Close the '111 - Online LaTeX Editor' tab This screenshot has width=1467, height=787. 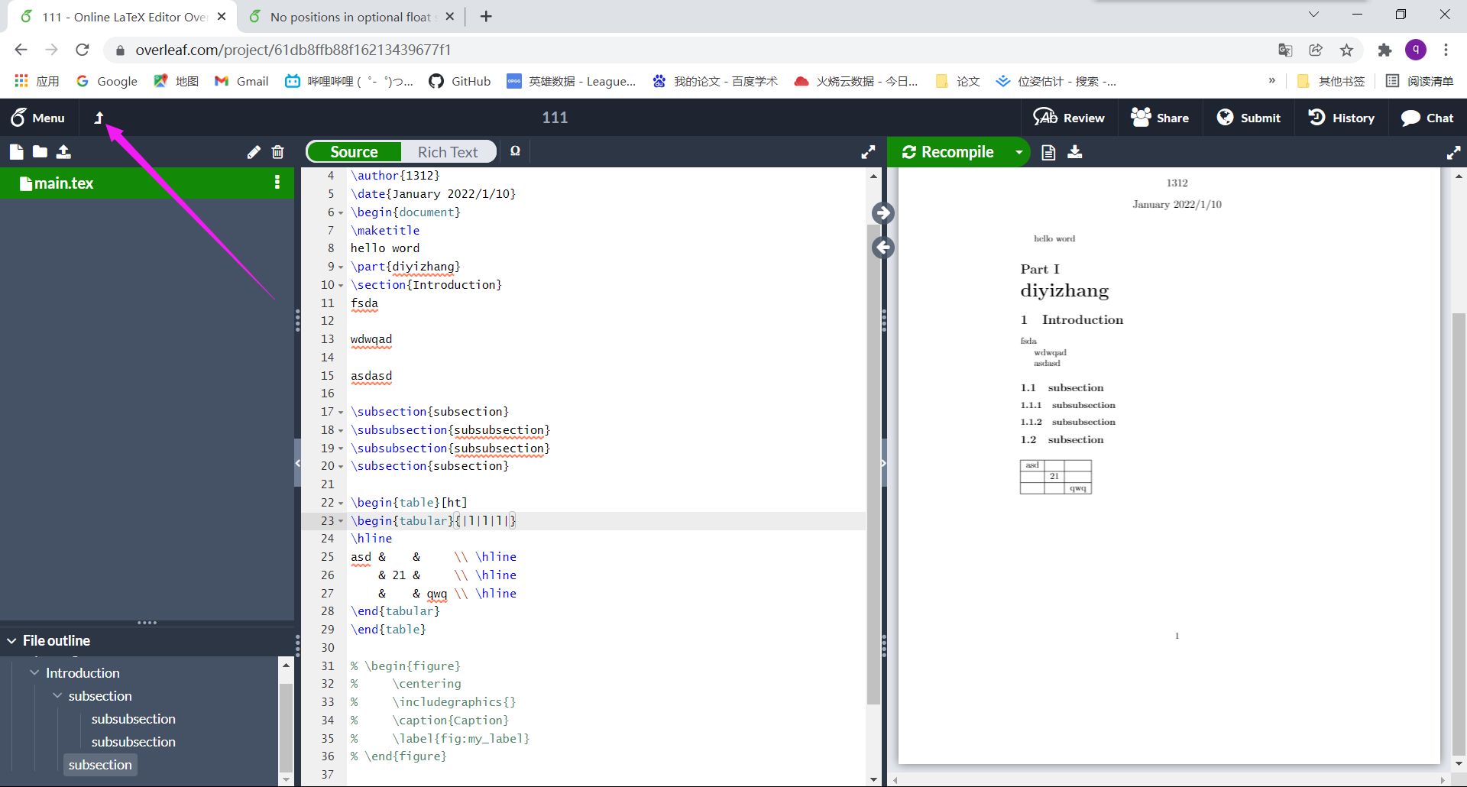[x=222, y=16]
